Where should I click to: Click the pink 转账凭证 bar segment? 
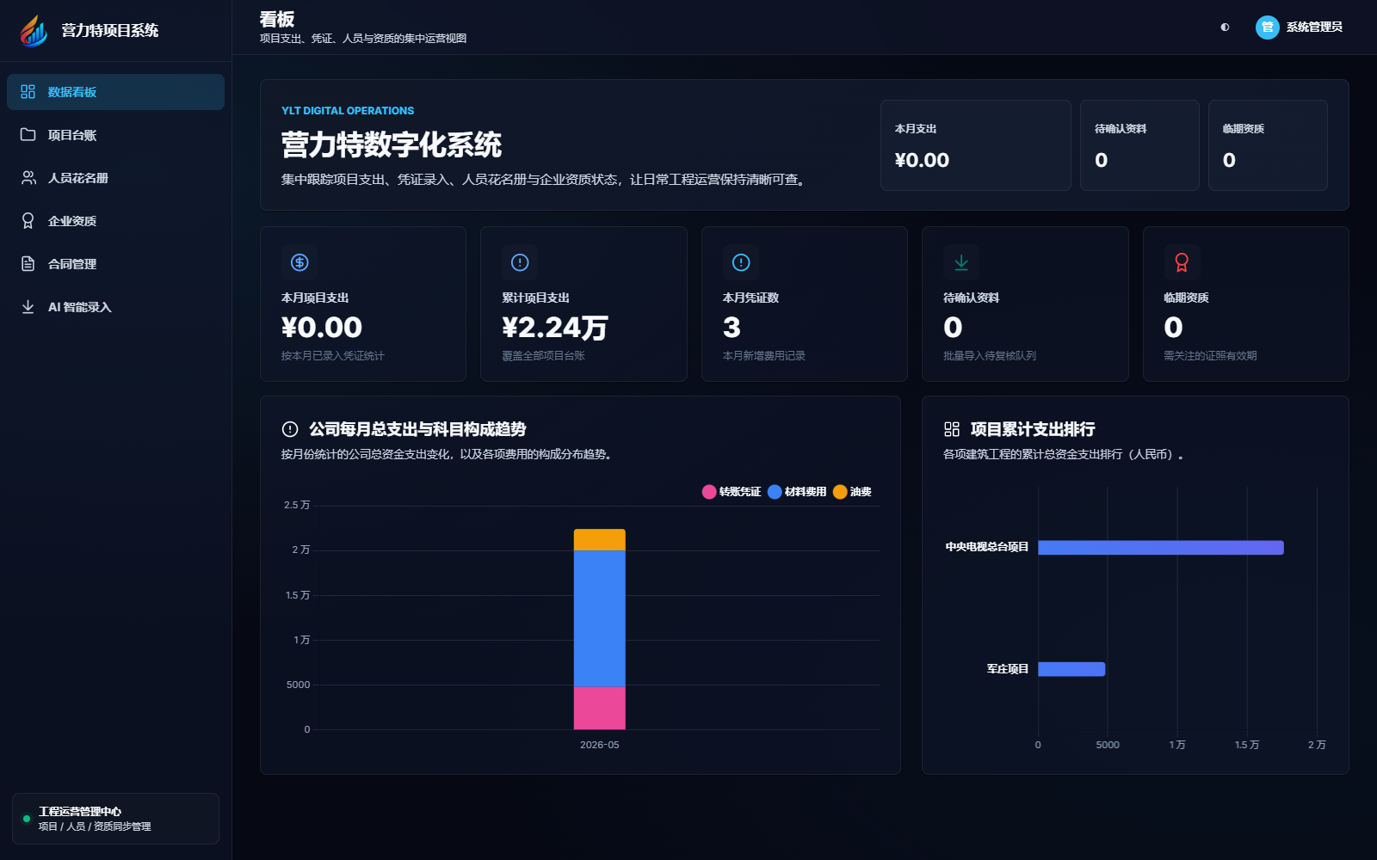600,709
